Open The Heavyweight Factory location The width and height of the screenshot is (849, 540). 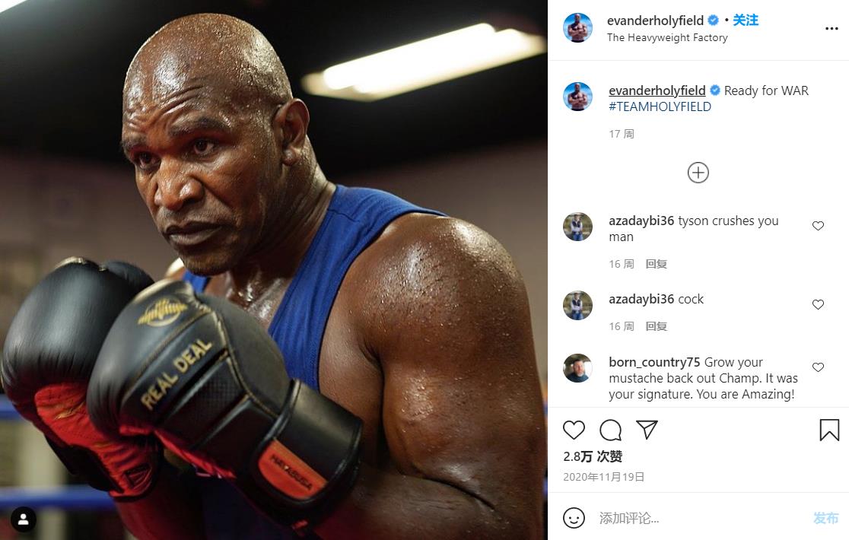pos(667,37)
